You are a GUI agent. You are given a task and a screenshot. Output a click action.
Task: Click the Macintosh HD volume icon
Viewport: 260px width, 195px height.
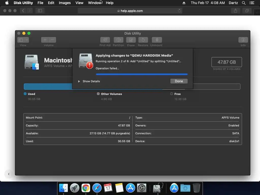point(32,62)
